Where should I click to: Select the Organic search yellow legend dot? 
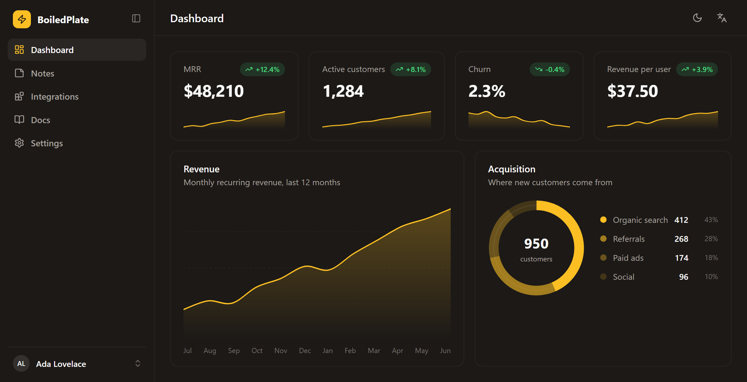[x=603, y=220]
